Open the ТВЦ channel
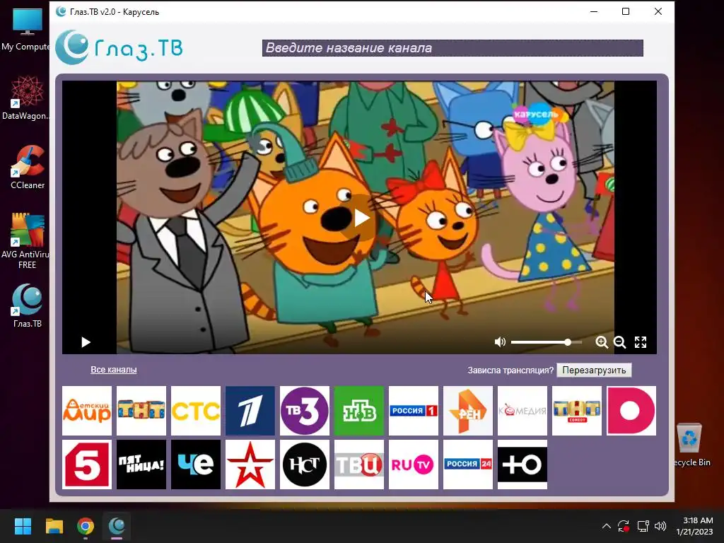 [x=358, y=465]
